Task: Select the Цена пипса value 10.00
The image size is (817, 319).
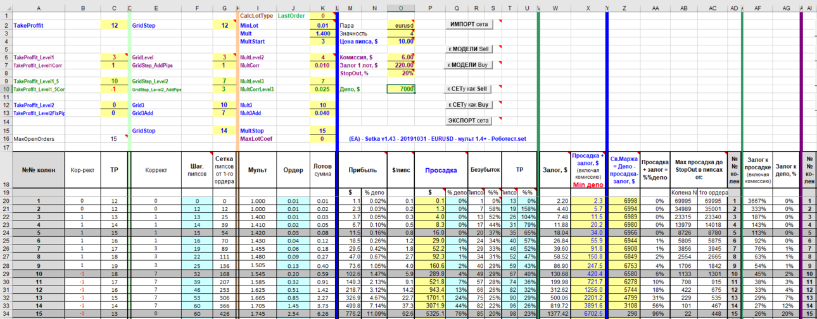Action: [x=400, y=41]
